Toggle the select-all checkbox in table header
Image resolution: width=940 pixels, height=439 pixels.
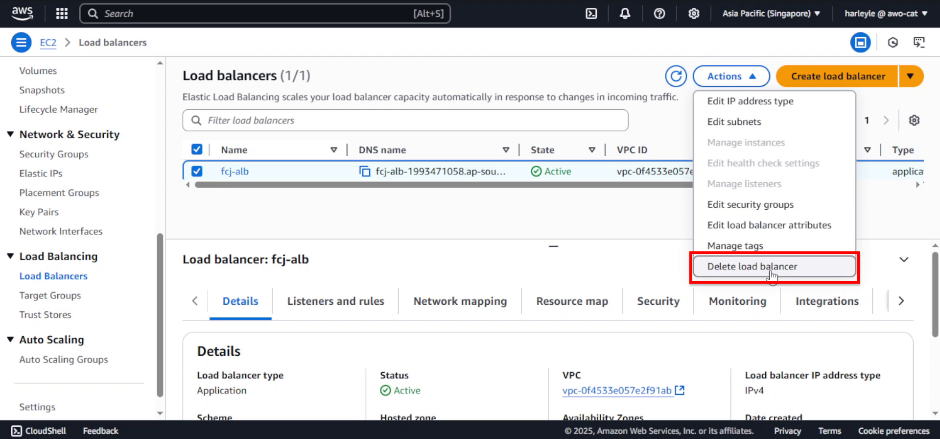coord(197,149)
